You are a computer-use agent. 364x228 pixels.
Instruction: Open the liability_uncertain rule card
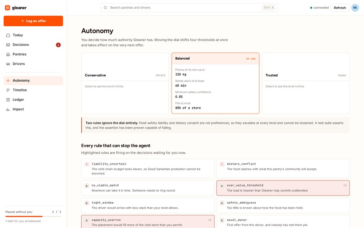(x=148, y=169)
